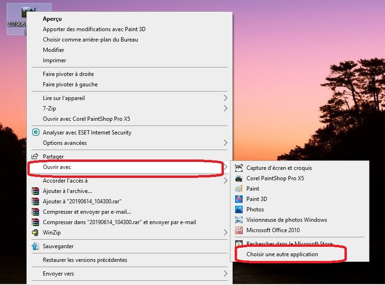385x285 pixels.
Task: Open with Paint in the submenu
Action: [300, 189]
